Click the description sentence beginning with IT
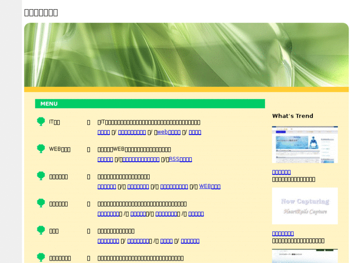 point(149,122)
